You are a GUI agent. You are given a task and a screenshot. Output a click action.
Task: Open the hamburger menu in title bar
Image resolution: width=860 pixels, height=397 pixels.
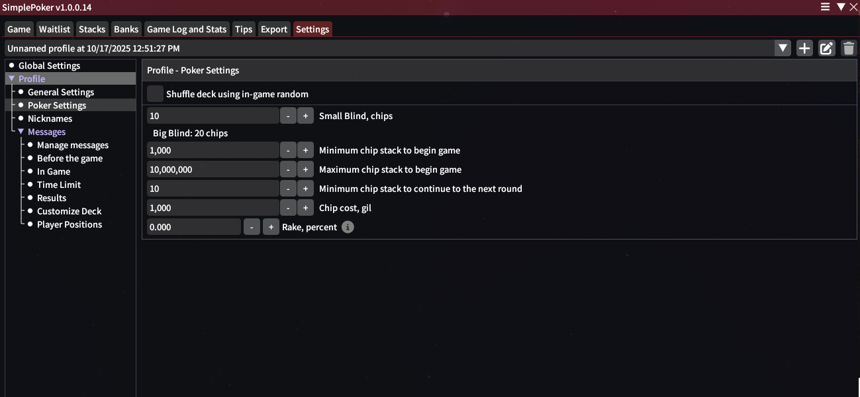[x=826, y=7]
